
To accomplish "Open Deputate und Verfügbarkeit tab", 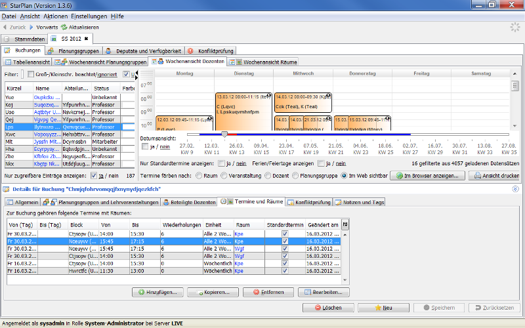I will [144, 51].
